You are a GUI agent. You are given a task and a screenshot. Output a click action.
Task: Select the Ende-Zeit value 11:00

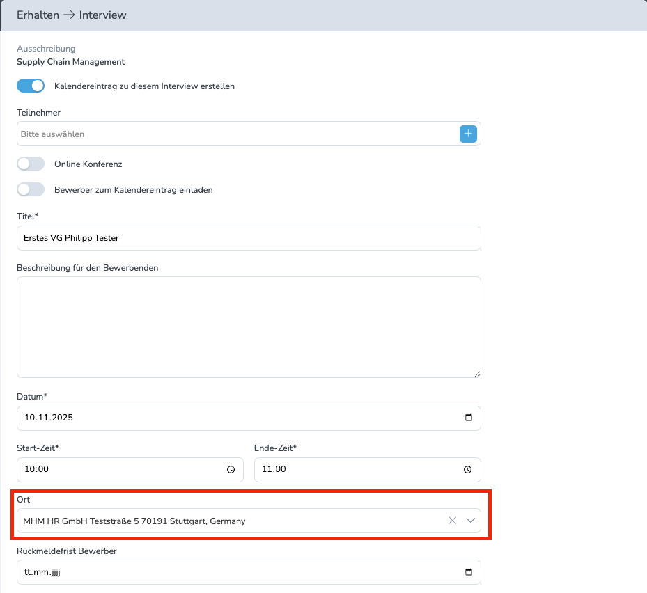pyautogui.click(x=274, y=469)
